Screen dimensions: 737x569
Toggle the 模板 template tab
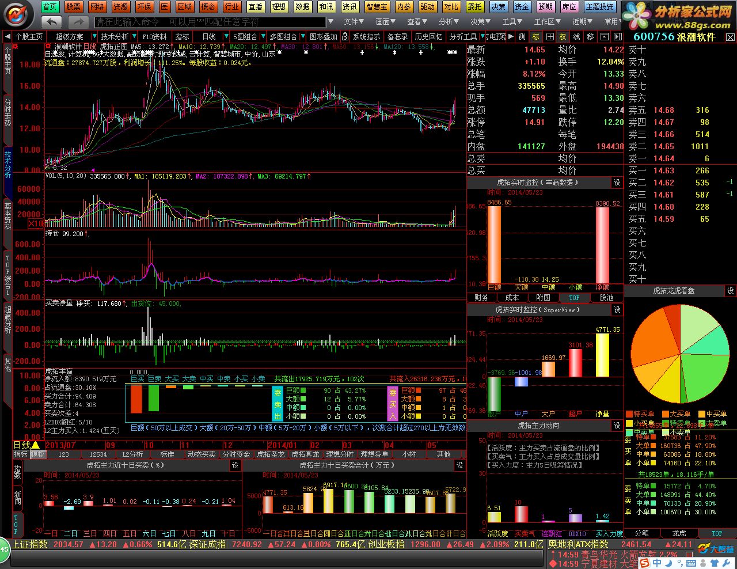tap(37, 454)
